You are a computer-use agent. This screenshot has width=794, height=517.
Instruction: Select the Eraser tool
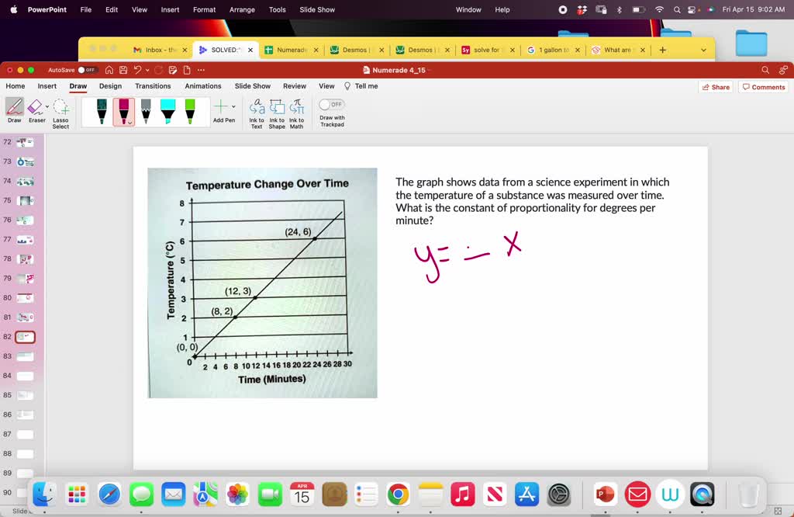[36, 109]
